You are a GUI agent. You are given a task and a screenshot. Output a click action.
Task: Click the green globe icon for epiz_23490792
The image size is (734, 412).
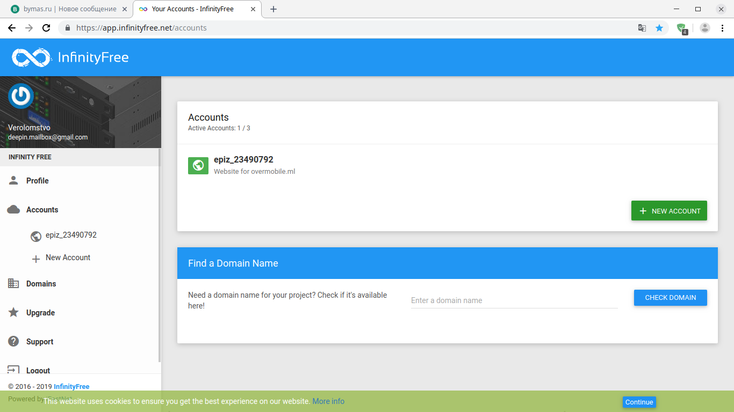tap(198, 166)
